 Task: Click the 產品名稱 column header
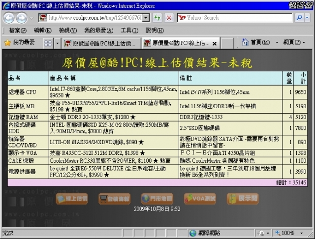[63, 78]
